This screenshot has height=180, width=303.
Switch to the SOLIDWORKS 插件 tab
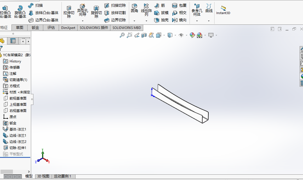coord(94,28)
